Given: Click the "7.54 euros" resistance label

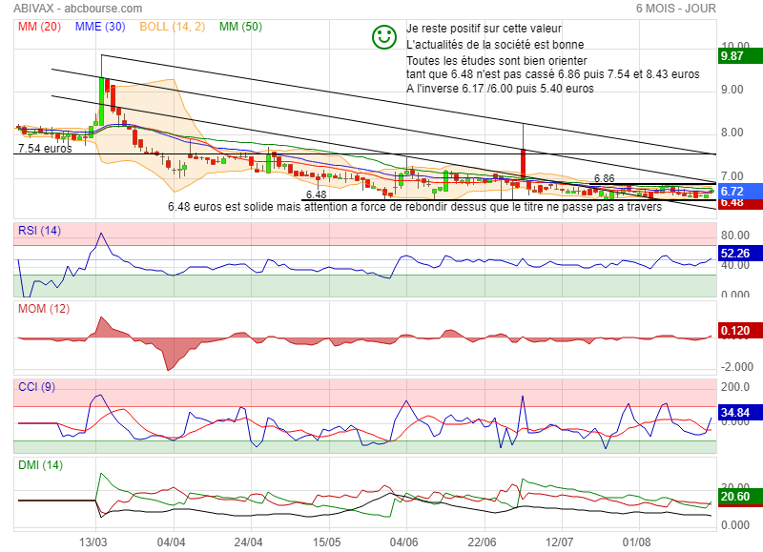Looking at the screenshot, I should point(45,149).
